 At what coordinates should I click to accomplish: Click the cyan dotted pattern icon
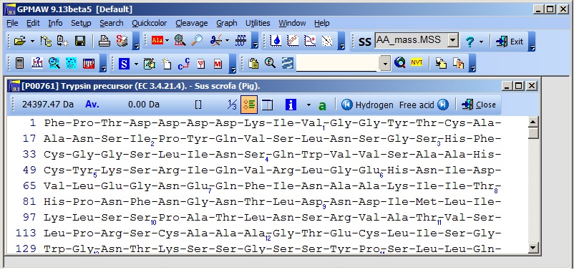(x=71, y=63)
